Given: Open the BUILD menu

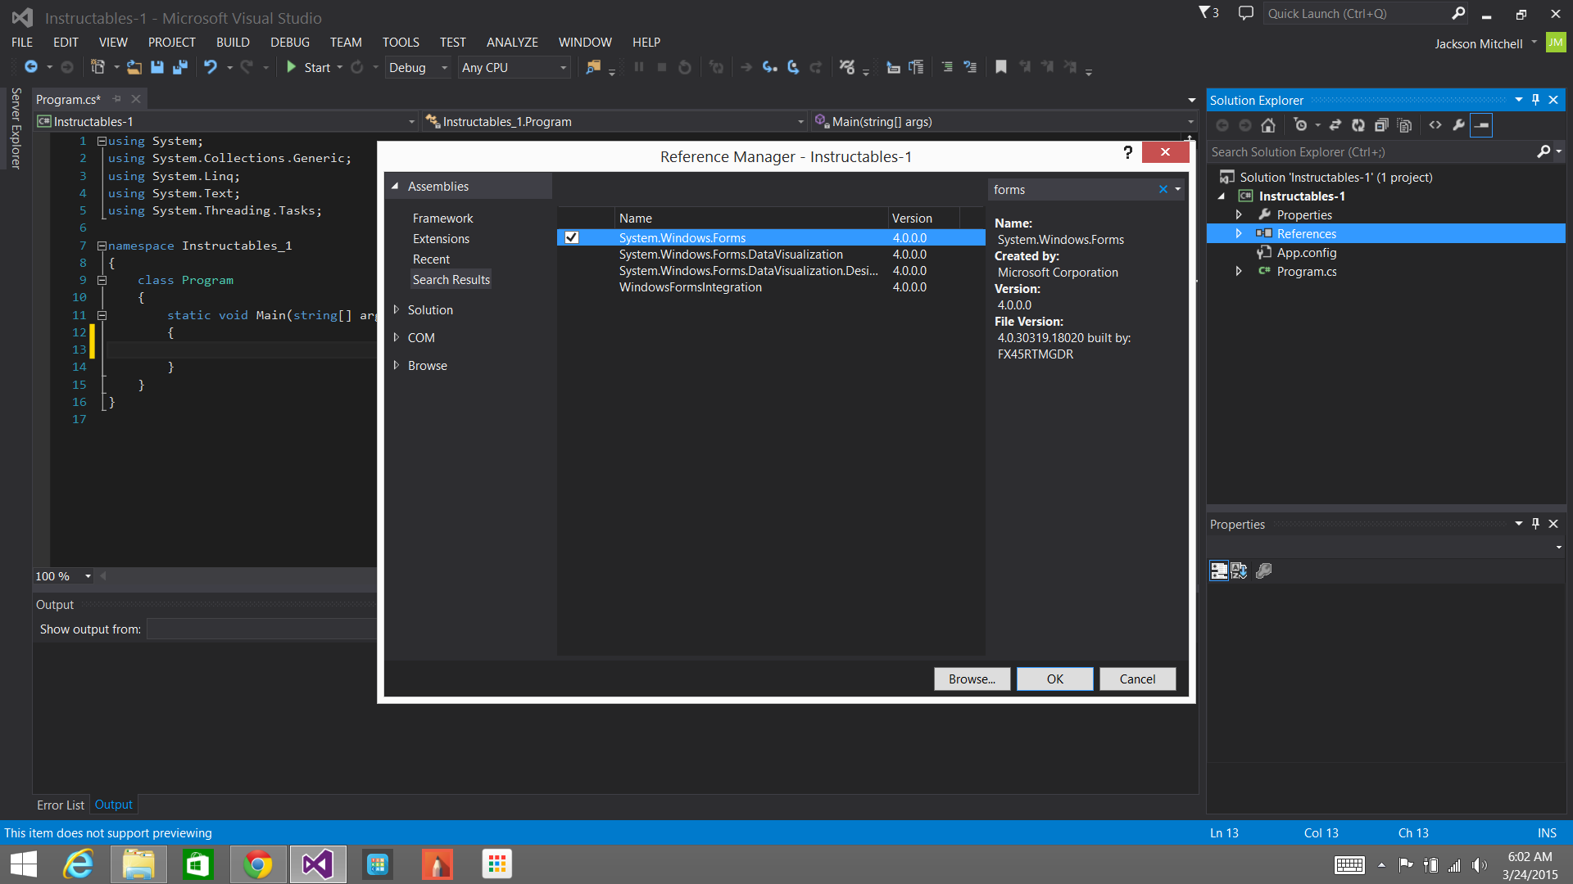Looking at the screenshot, I should (233, 42).
